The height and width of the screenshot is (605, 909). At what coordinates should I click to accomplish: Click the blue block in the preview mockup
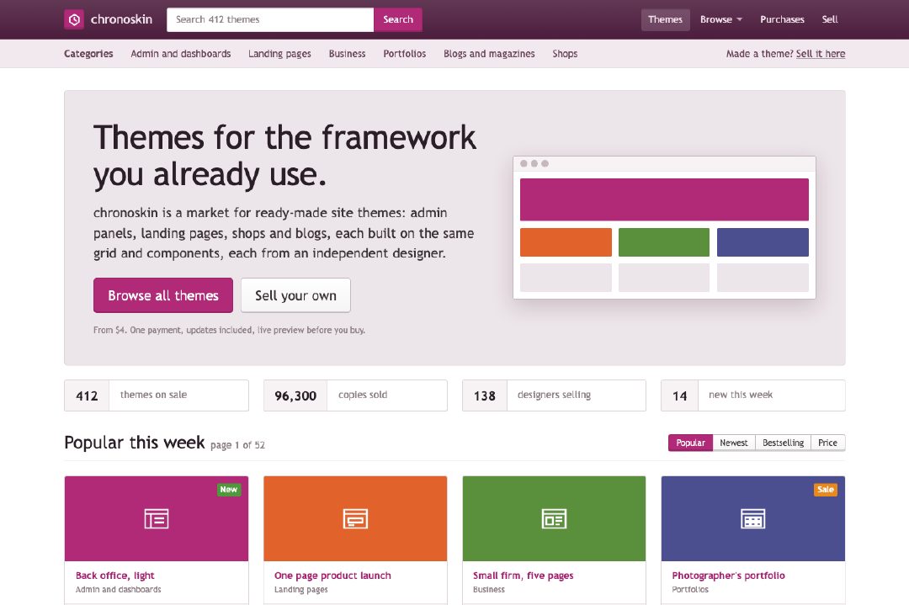pos(763,242)
